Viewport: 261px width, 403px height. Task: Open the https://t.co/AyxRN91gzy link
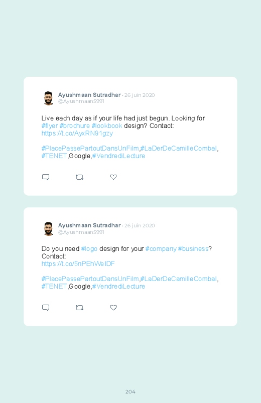click(77, 133)
